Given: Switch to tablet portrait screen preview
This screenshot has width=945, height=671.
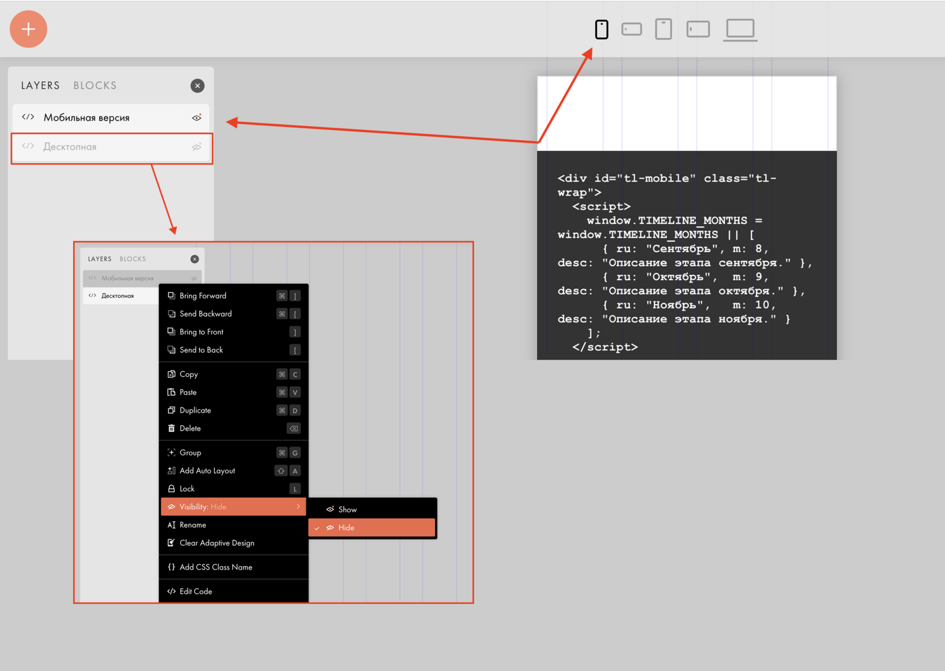Looking at the screenshot, I should [x=664, y=29].
